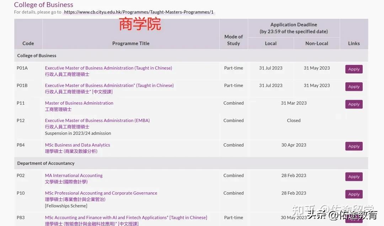Click the Code column header
The image size is (384, 226).
point(28,43)
